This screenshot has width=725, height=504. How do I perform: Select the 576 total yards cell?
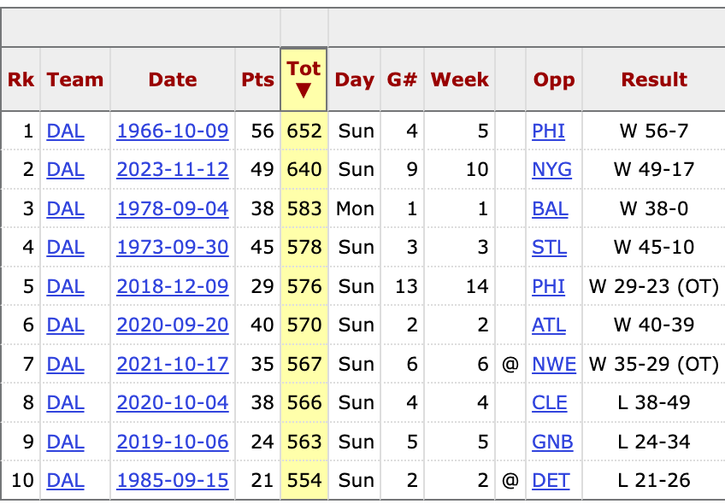tap(304, 286)
